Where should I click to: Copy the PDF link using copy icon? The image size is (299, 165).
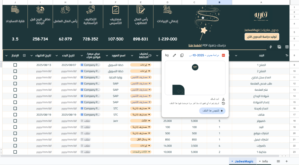[182, 55]
